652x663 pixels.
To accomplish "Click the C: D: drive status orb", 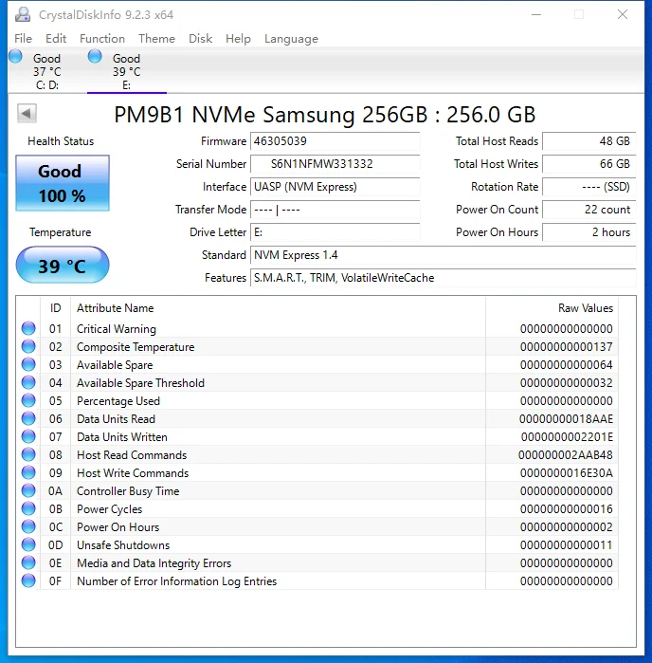I will coord(16,57).
